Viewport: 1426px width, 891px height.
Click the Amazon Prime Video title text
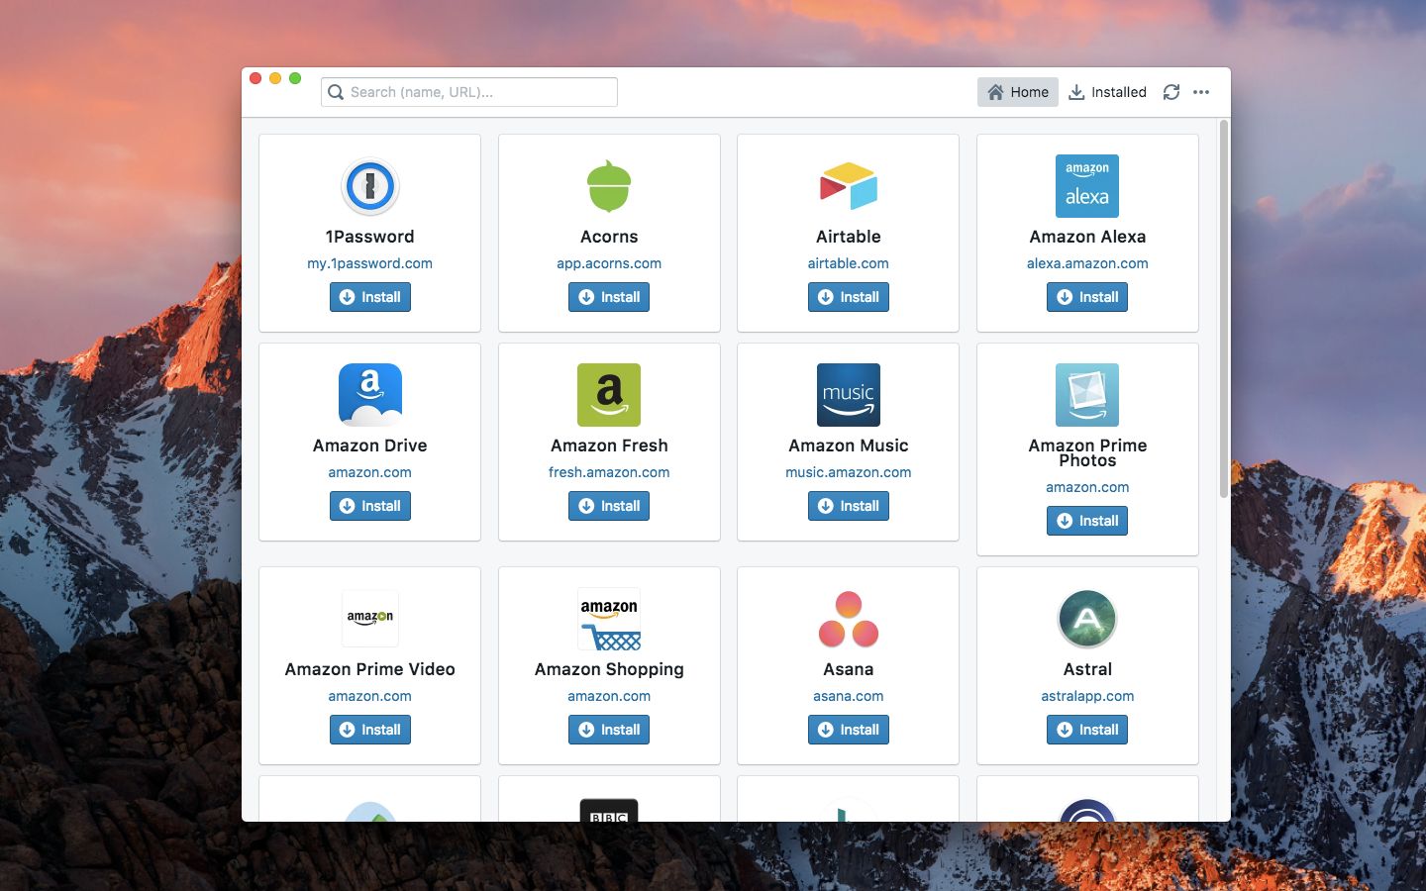coord(369,669)
